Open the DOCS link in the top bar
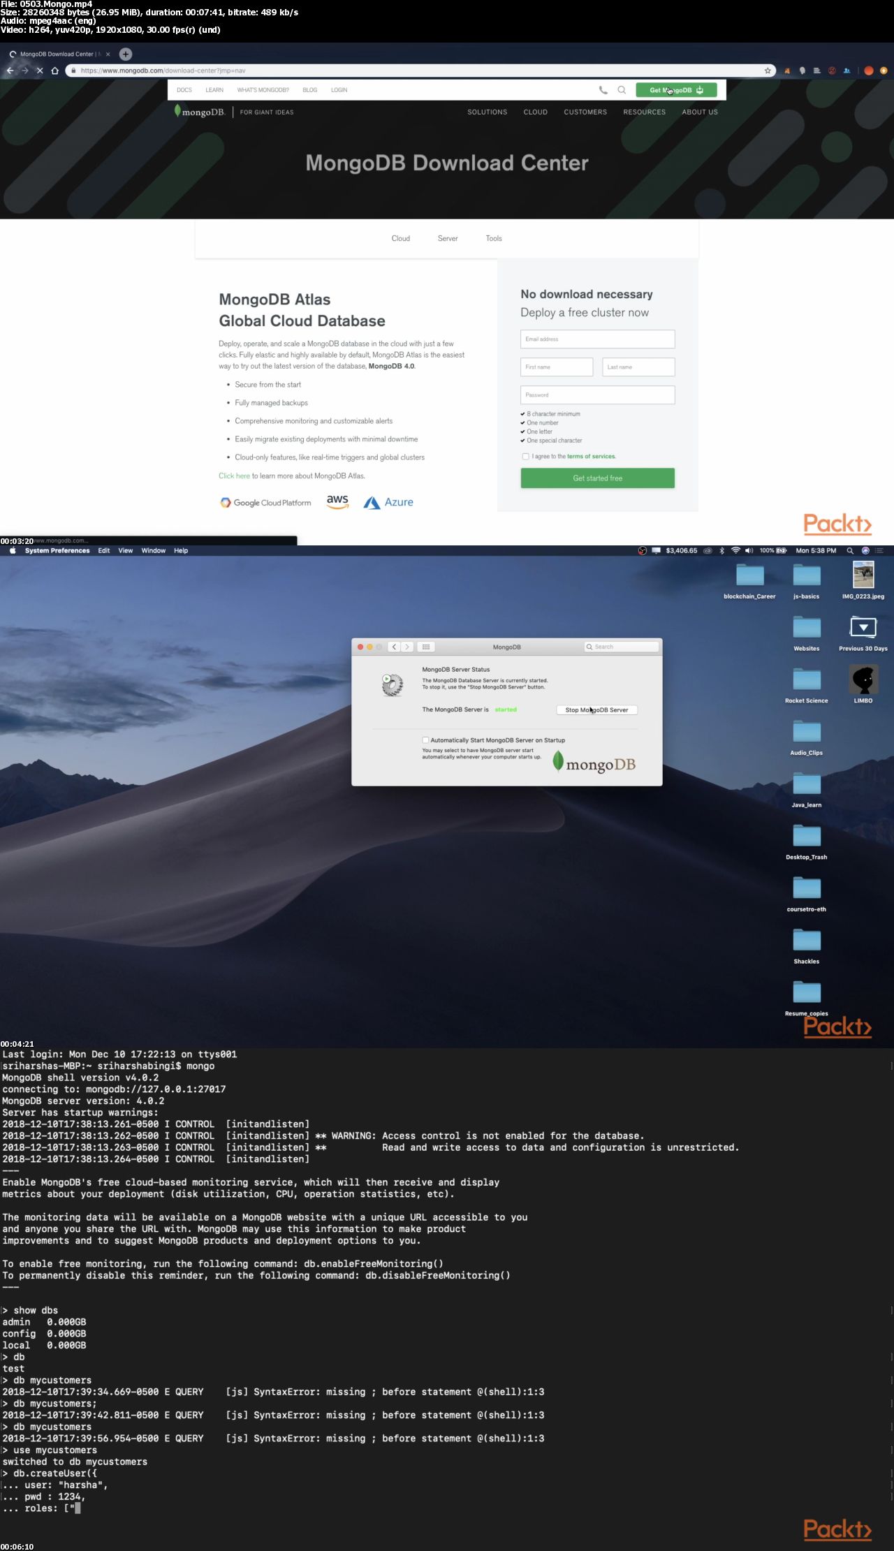894x1551 pixels. 184,90
